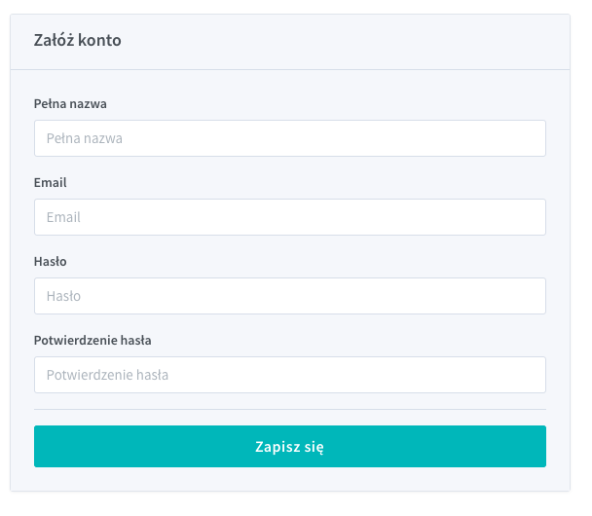This screenshot has height=516, width=592.
Task: Click the "Potwierdzenie hasła" placeholder text
Action: click(107, 375)
